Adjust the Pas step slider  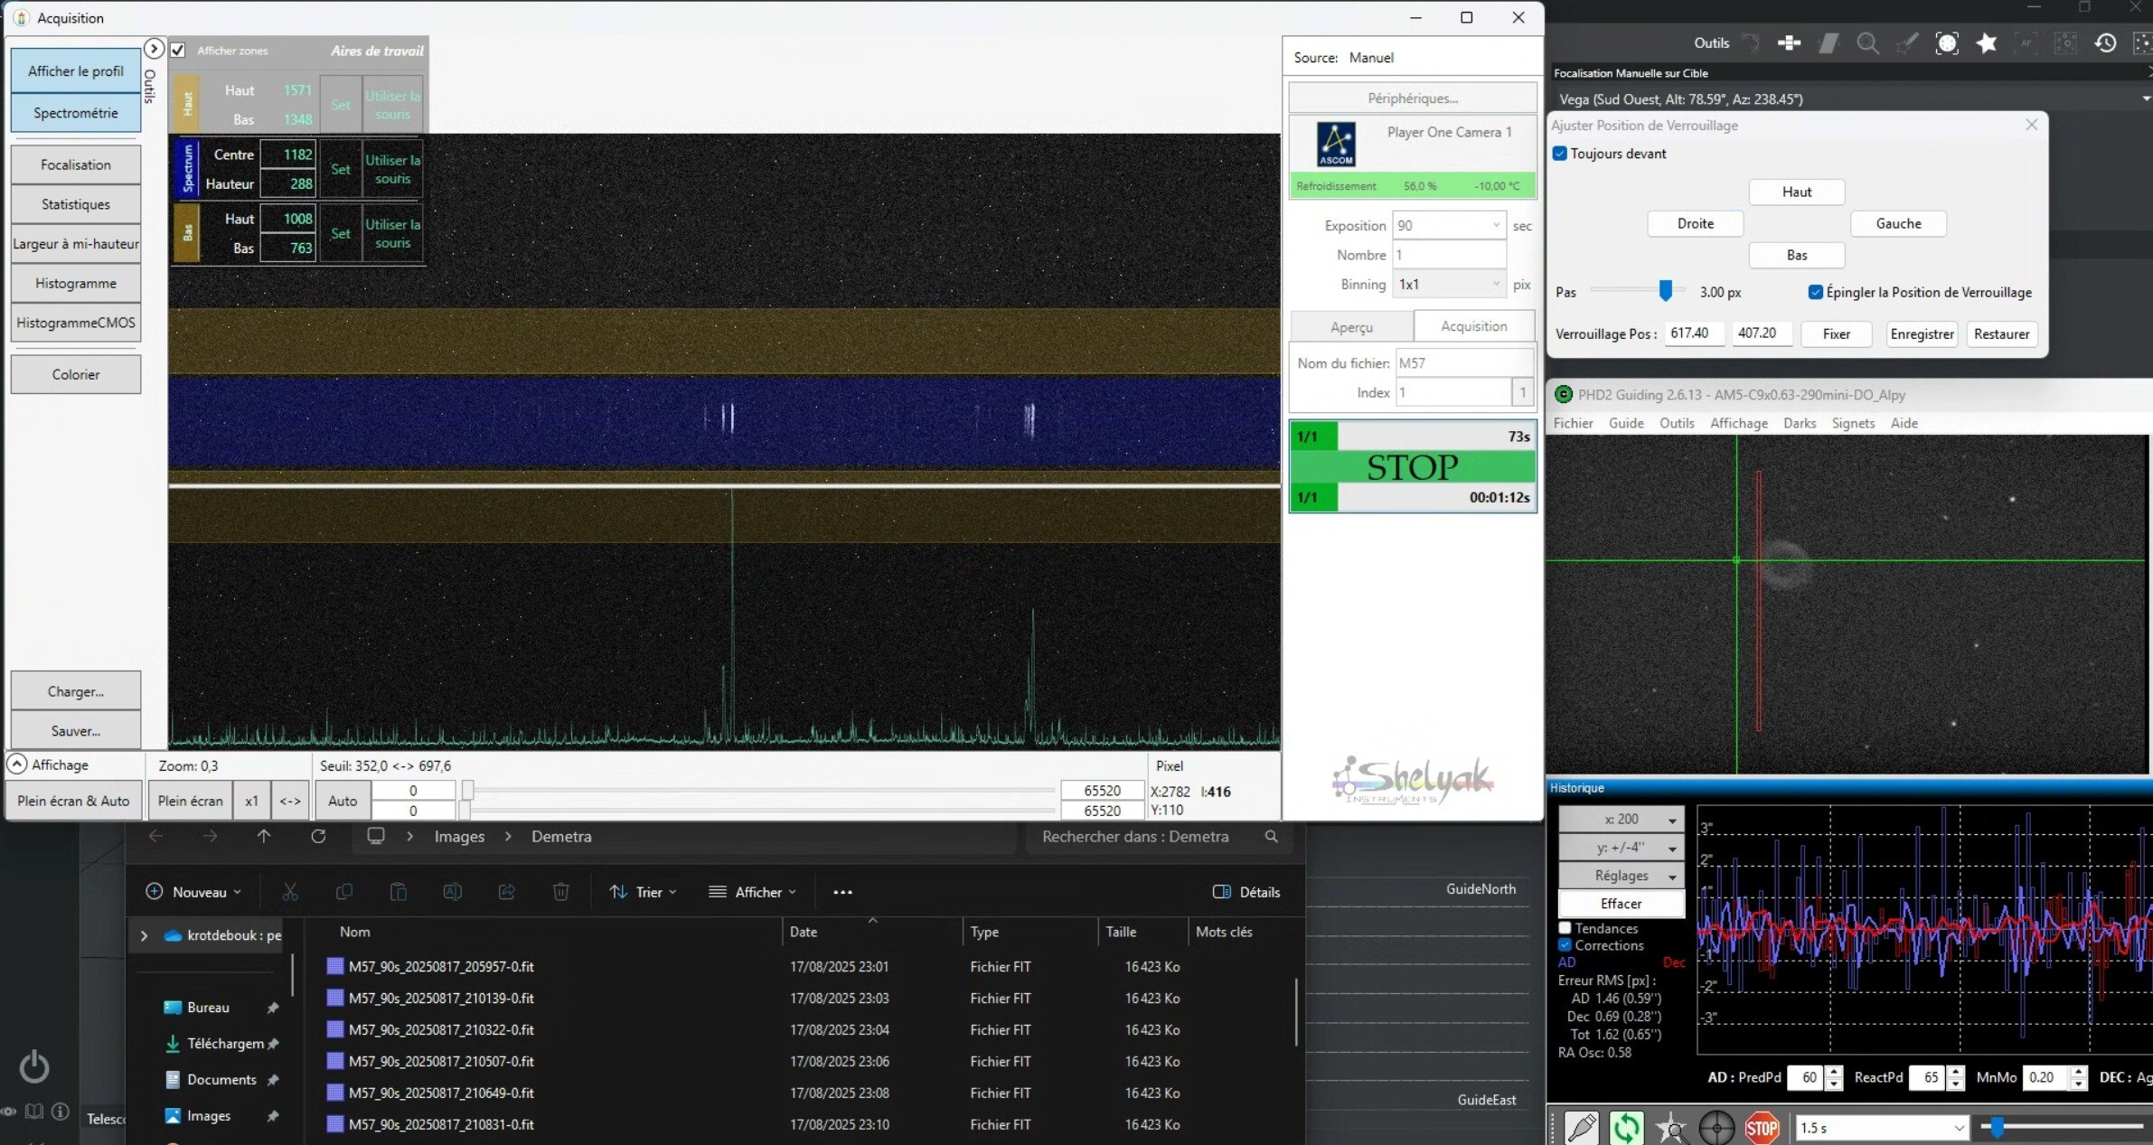1665,291
